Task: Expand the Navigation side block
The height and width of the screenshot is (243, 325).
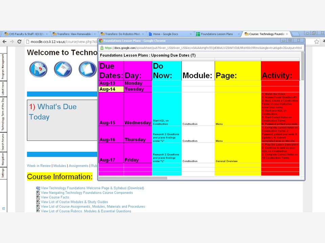Action: tap(3, 159)
